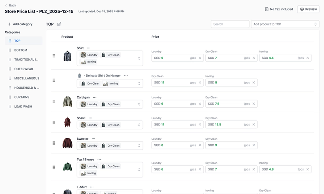This screenshot has height=194, width=324.
Task: Click the Preview button
Action: (x=308, y=9)
